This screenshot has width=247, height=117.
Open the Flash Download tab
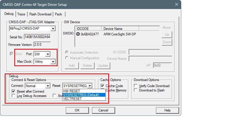coord(40,14)
